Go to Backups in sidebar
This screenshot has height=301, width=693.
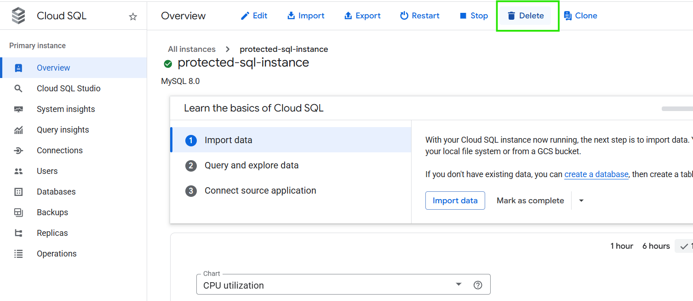tap(52, 212)
